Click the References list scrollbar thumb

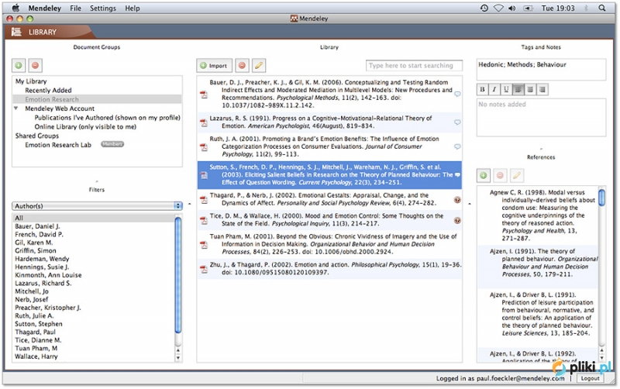click(601, 198)
